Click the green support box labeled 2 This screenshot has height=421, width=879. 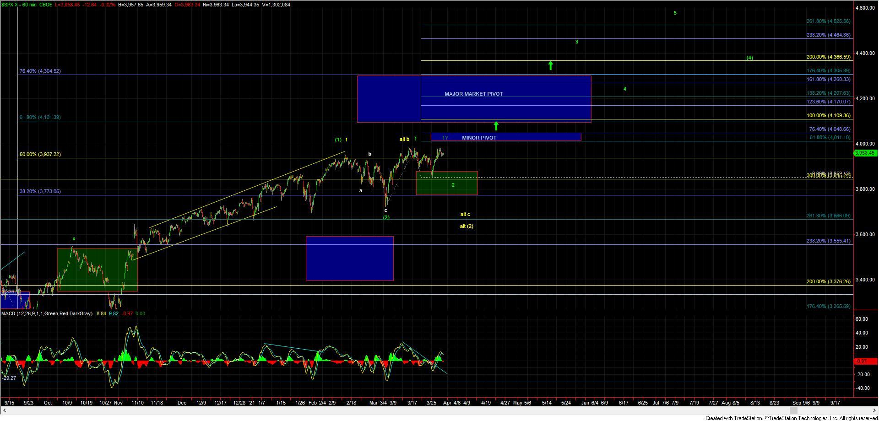tap(447, 184)
